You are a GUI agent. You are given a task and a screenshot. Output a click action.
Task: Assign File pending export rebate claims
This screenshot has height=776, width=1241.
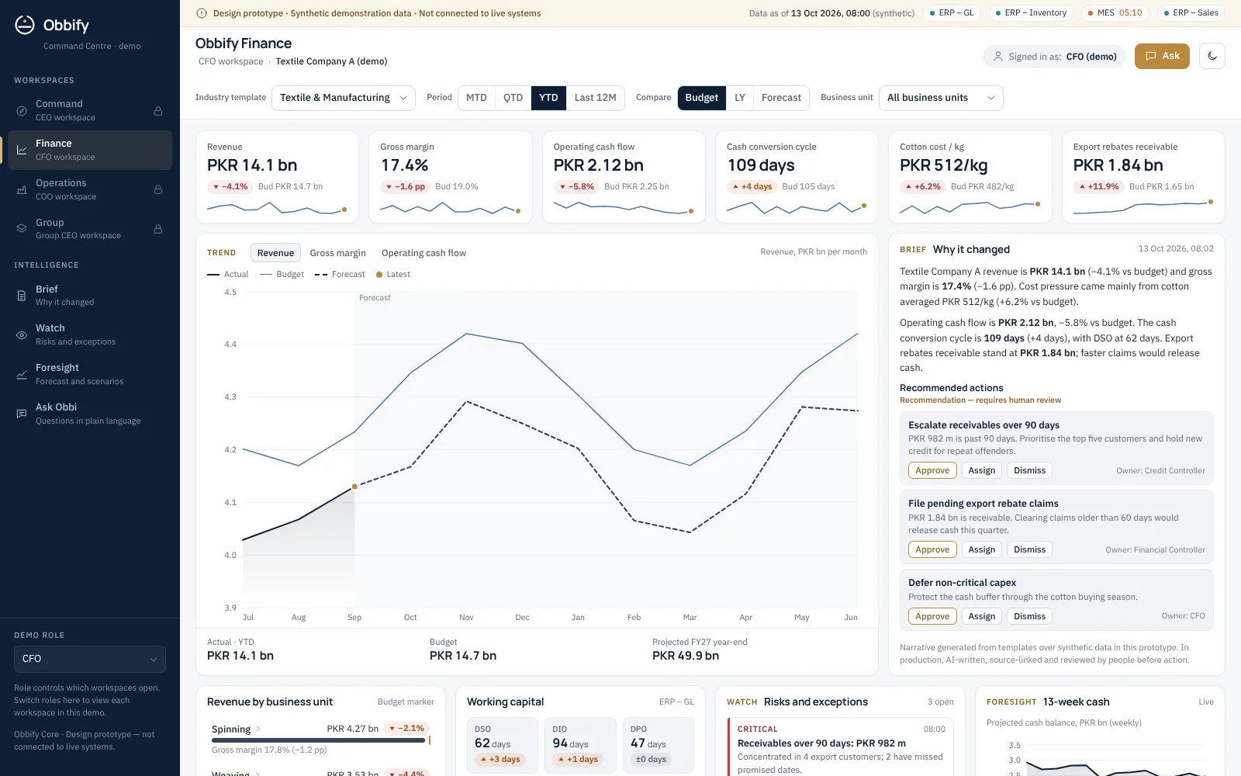[x=981, y=549]
